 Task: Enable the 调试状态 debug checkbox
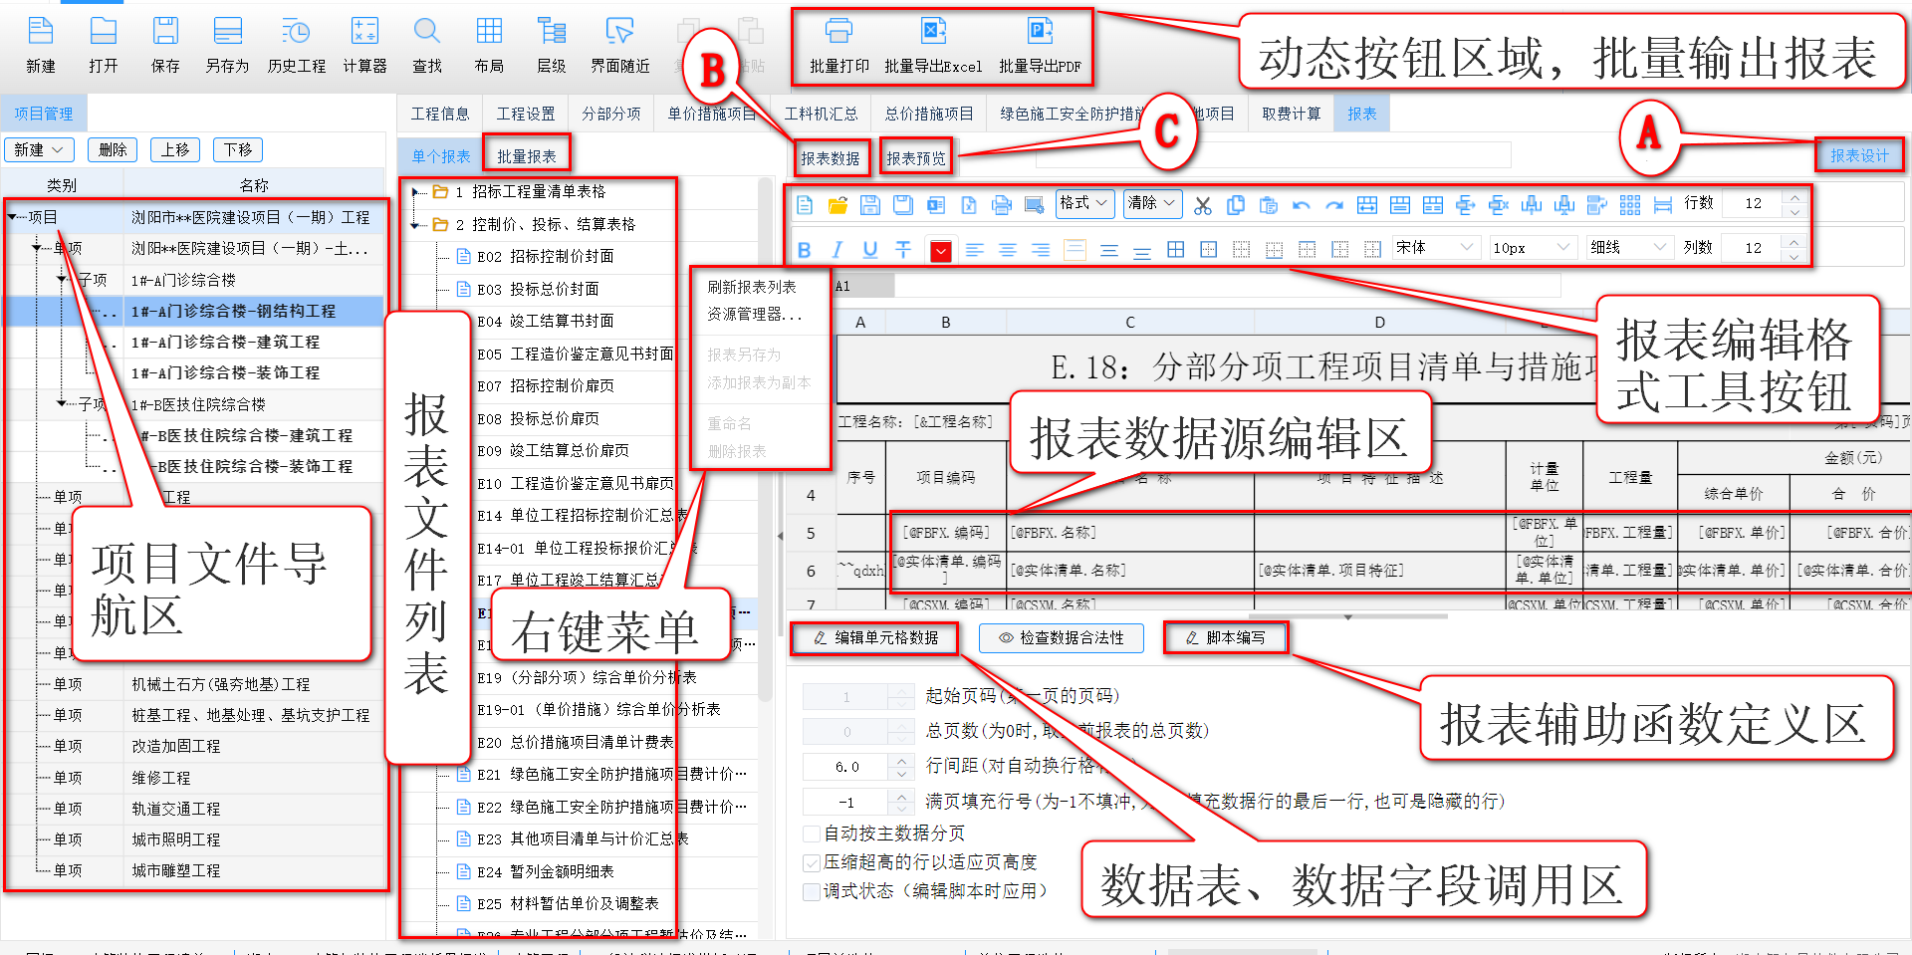coord(812,891)
